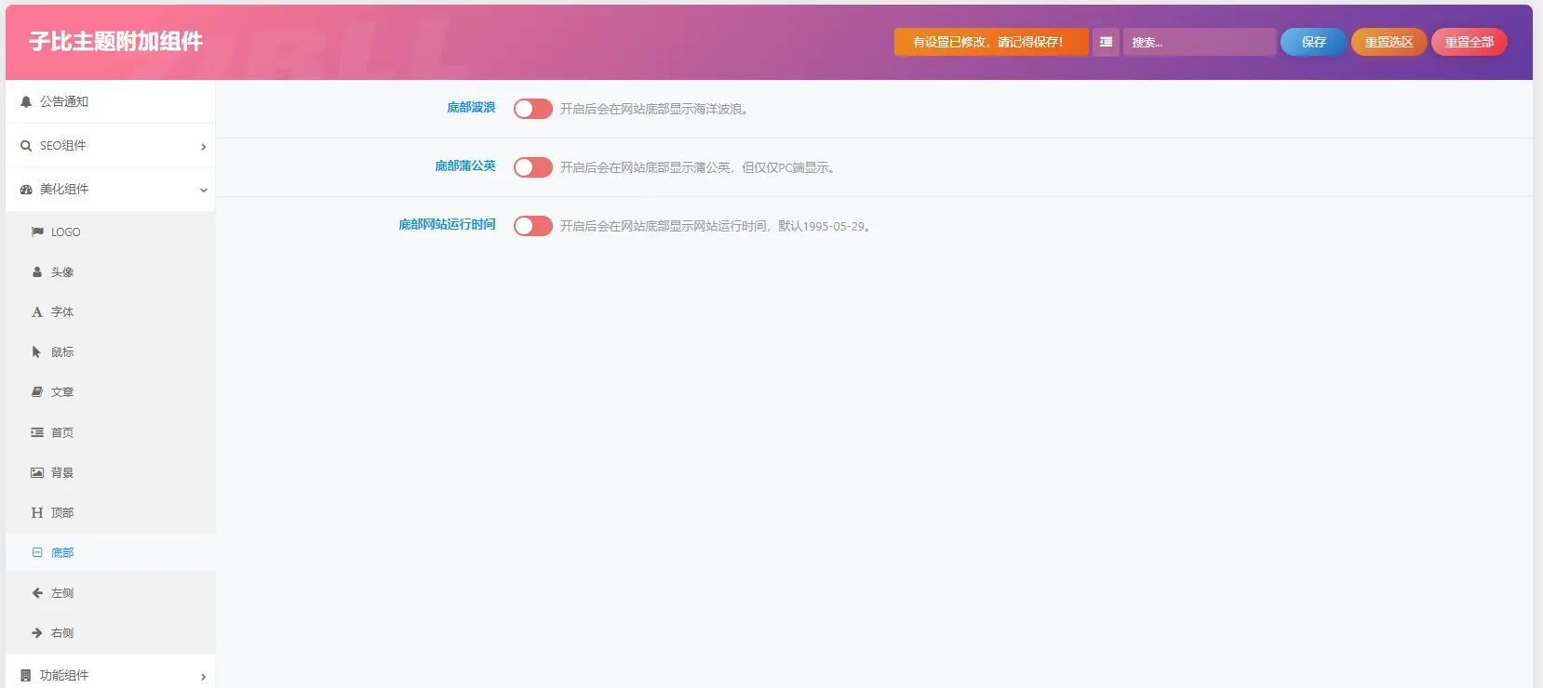Click the right arrow icon beside 右侧
This screenshot has height=688, width=1543.
tap(37, 632)
